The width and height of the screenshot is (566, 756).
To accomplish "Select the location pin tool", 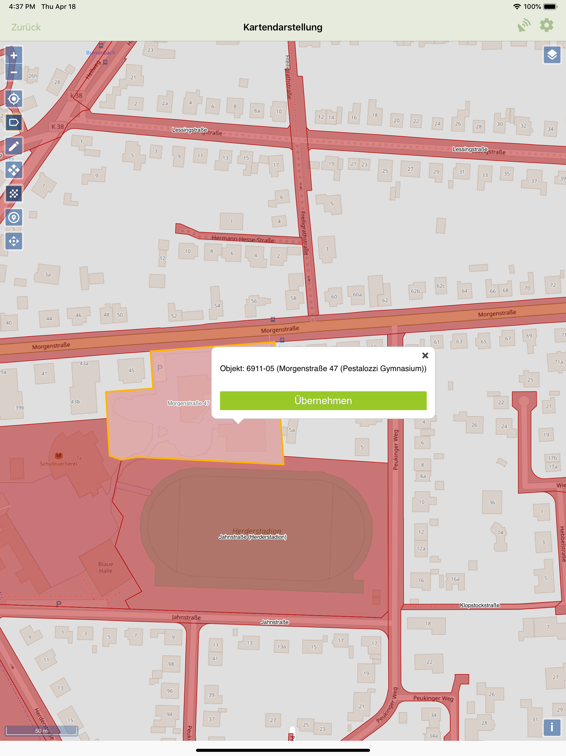I will [14, 218].
